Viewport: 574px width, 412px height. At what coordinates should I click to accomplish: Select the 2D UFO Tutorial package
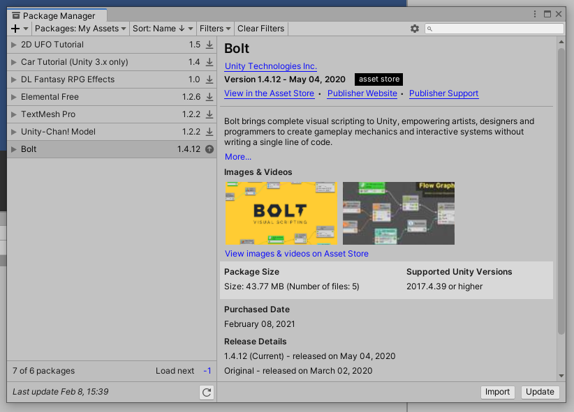112,45
